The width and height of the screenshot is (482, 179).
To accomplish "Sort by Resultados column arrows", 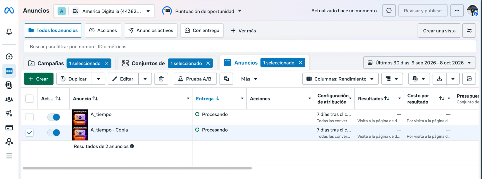I will tap(387, 99).
